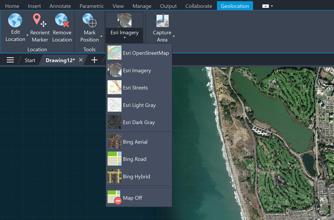Expand the Mark Position dropdown arrow
The image size is (334, 220).
[101, 36]
